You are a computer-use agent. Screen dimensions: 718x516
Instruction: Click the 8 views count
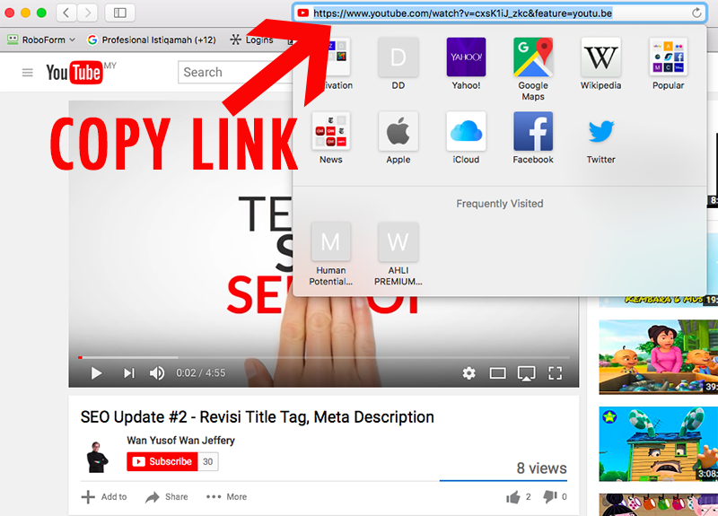click(541, 468)
